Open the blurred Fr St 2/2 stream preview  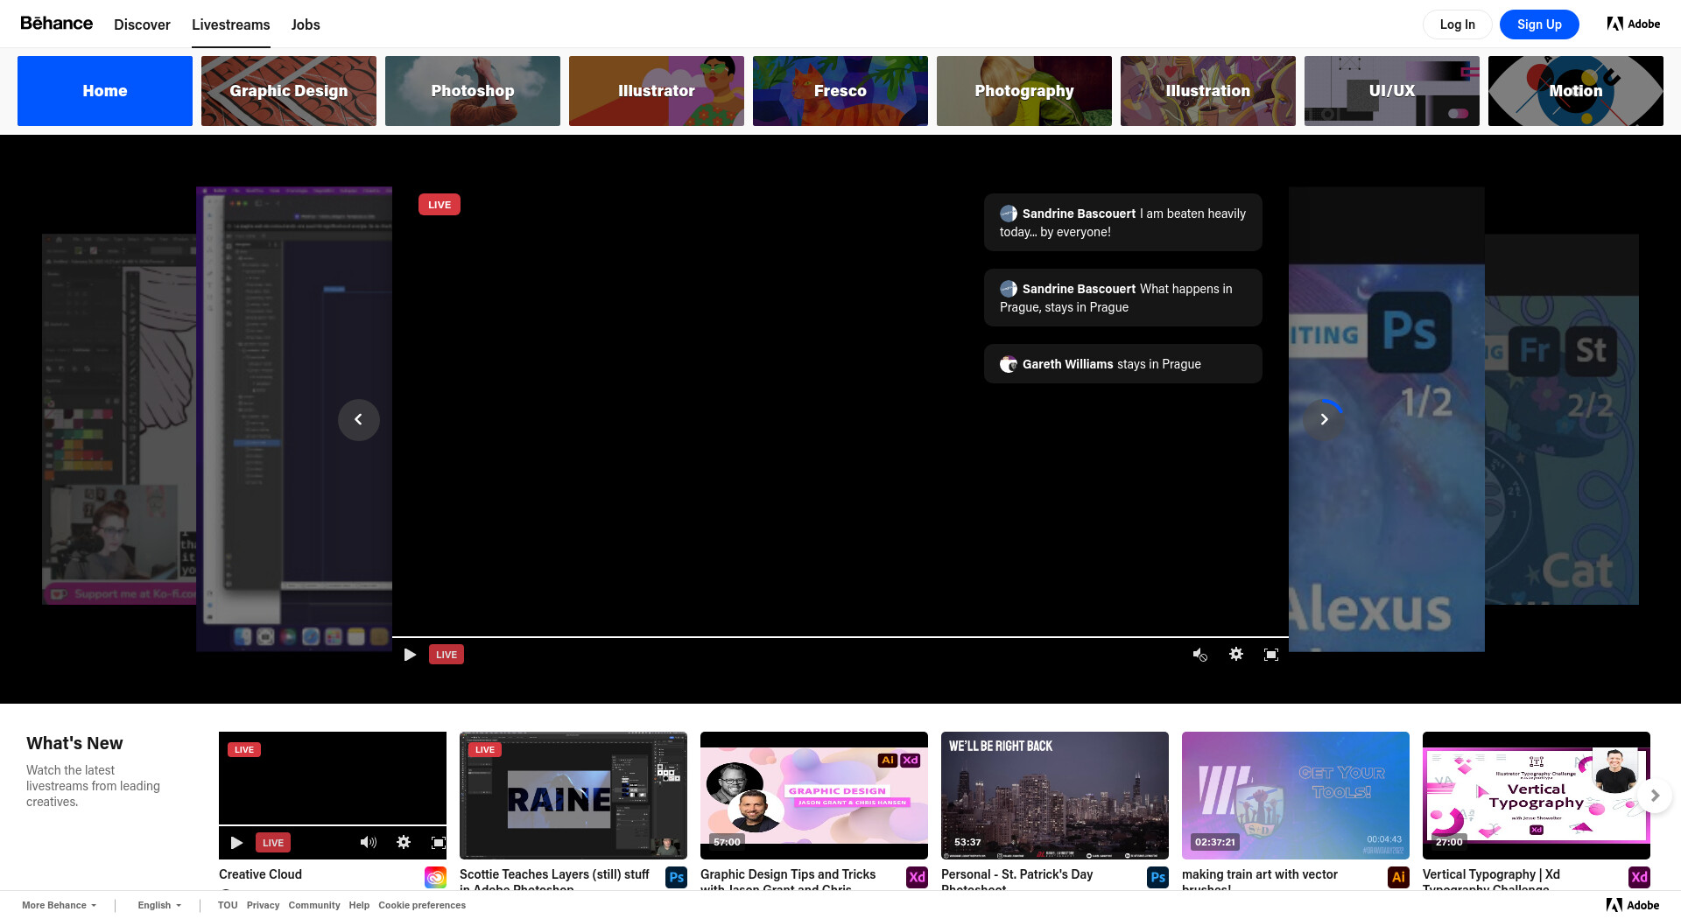click(1562, 420)
